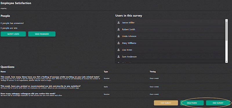
Task: Select Lisa Jones in the users list
Action: [x=170, y=50]
